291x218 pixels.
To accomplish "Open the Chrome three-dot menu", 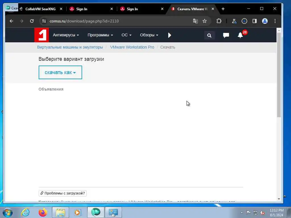I will (275, 21).
